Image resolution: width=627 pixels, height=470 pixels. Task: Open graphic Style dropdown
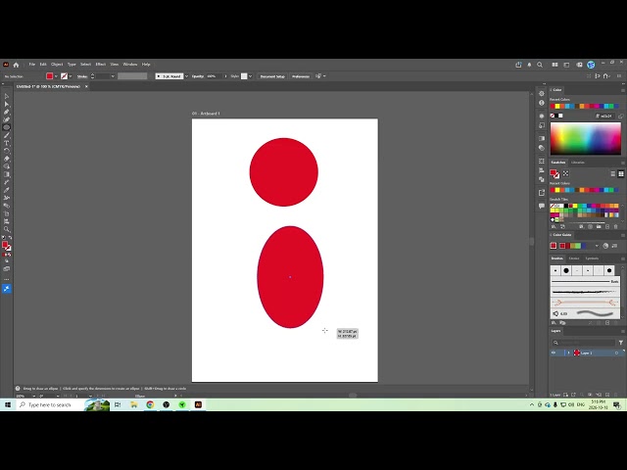point(251,76)
